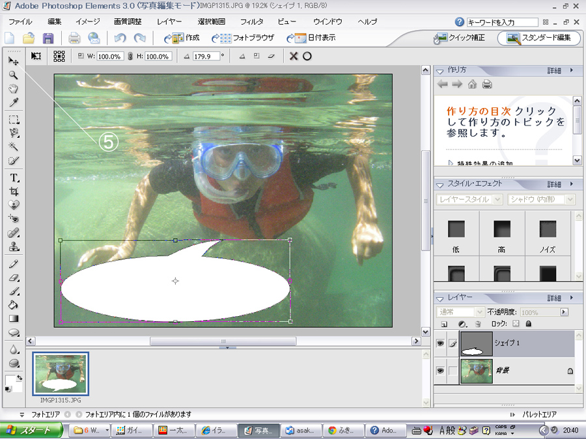
Task: Click the クイック補正 button
Action: pos(460,38)
